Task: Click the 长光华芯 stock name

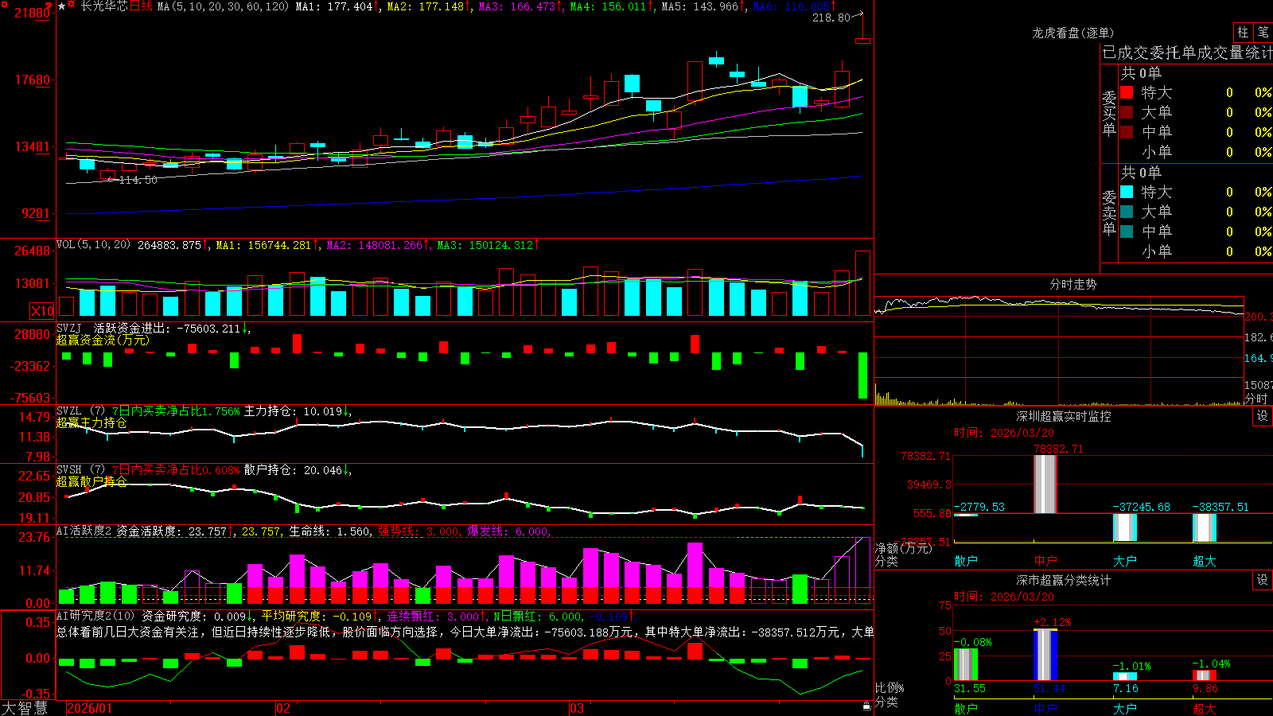Action: tap(104, 6)
